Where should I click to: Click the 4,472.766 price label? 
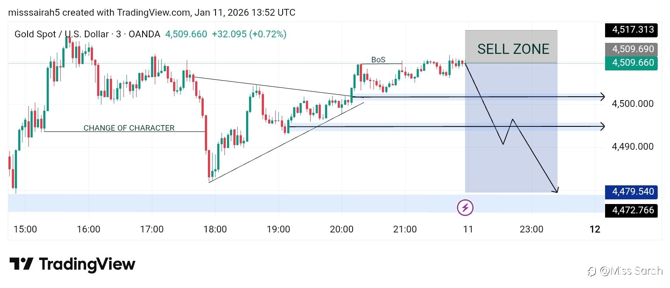(x=631, y=210)
